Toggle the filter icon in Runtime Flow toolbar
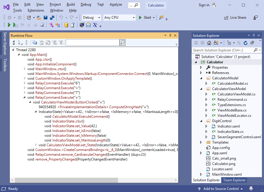Screen dimensions: 264x192 click(x=61, y=43)
